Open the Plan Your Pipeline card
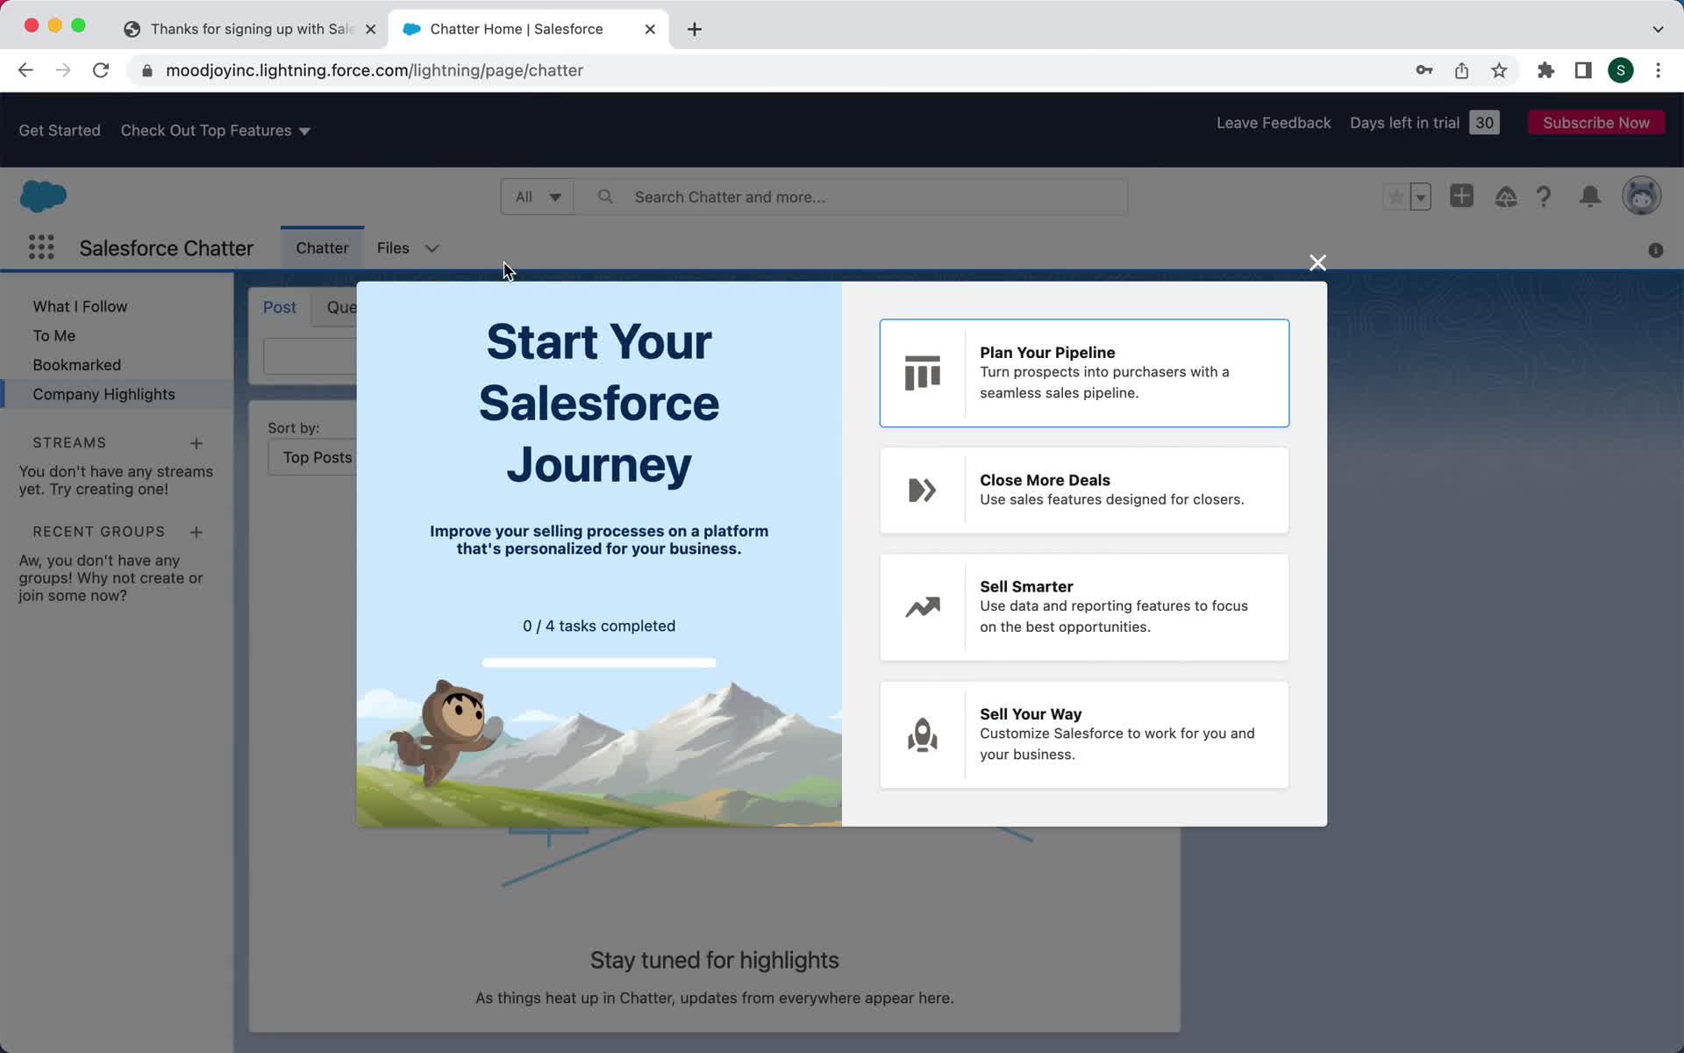1684x1053 pixels. click(1084, 373)
